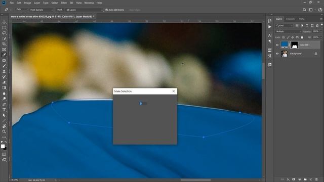
Task: Open the Window menu
Action: click(x=89, y=3)
